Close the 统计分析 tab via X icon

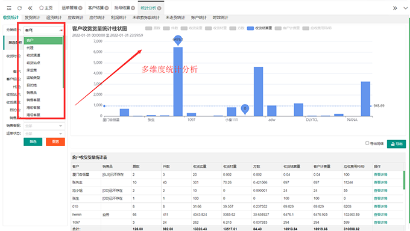coord(159,8)
